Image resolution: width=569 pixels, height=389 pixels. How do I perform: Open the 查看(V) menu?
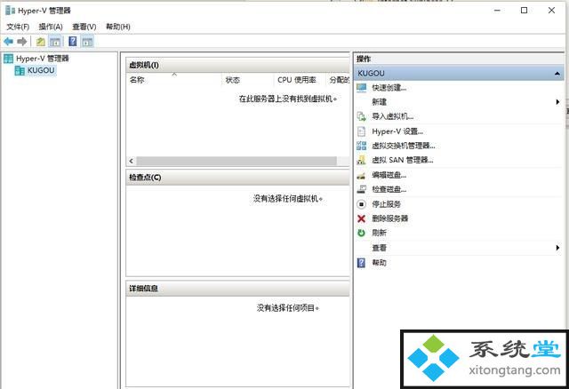(84, 27)
